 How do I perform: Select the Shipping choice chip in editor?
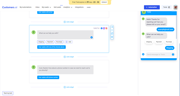pos(41,42)
